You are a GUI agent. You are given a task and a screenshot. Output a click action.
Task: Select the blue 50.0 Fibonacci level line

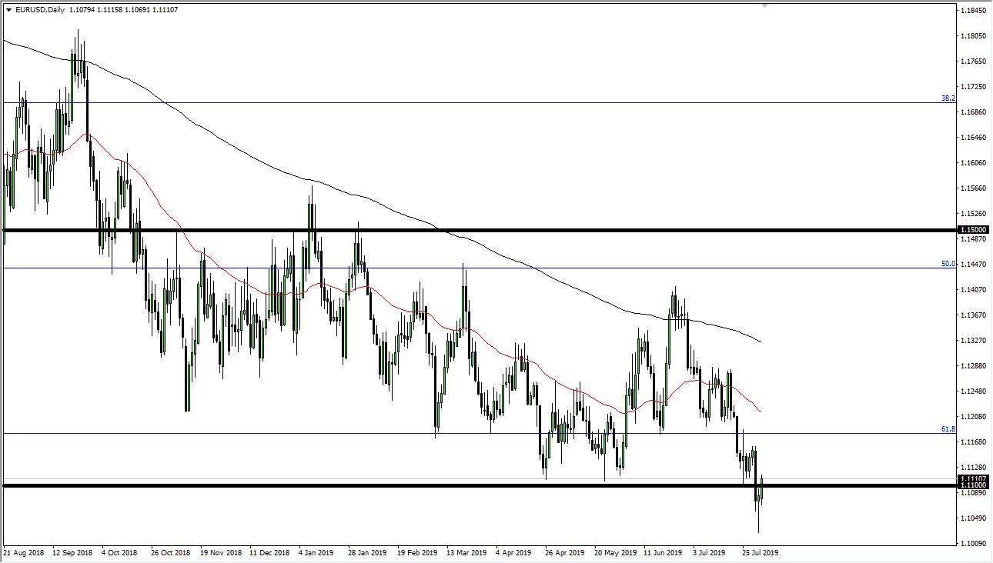click(x=462, y=268)
